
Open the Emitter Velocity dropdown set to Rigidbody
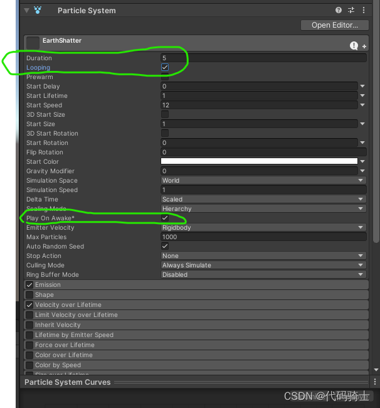click(263, 227)
